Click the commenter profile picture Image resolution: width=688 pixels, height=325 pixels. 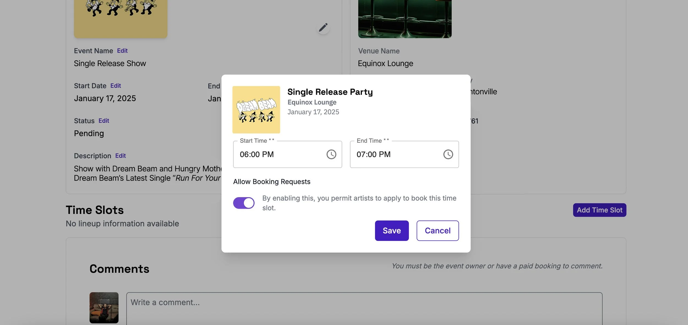[x=104, y=307]
